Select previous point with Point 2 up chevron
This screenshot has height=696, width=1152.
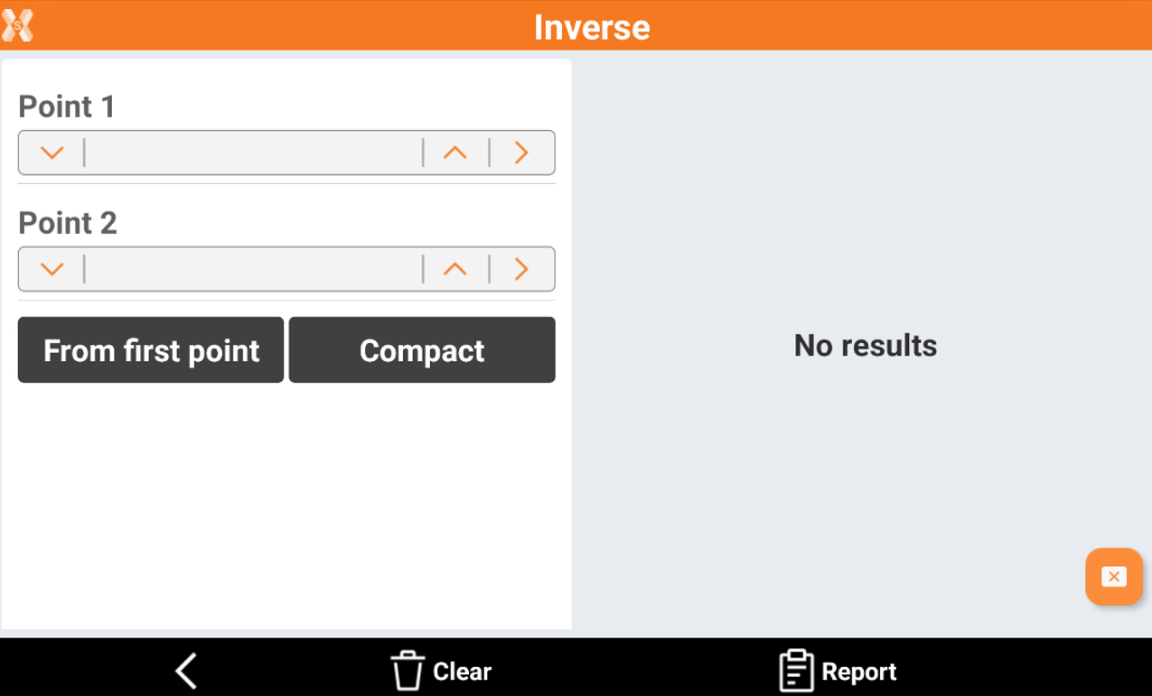point(455,269)
